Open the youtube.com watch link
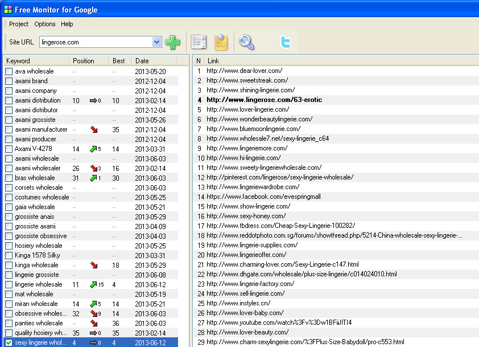Viewport: 479px width, 347px height. (x=279, y=322)
